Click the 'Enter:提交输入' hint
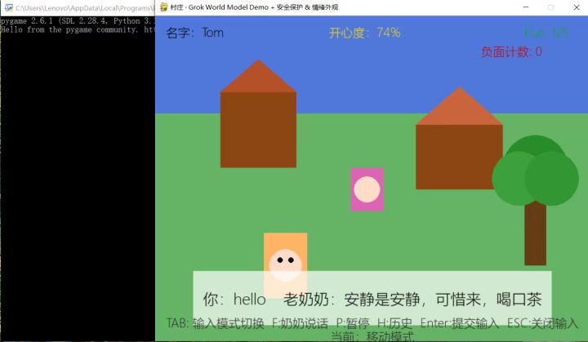This screenshot has height=342, width=588. (x=459, y=323)
